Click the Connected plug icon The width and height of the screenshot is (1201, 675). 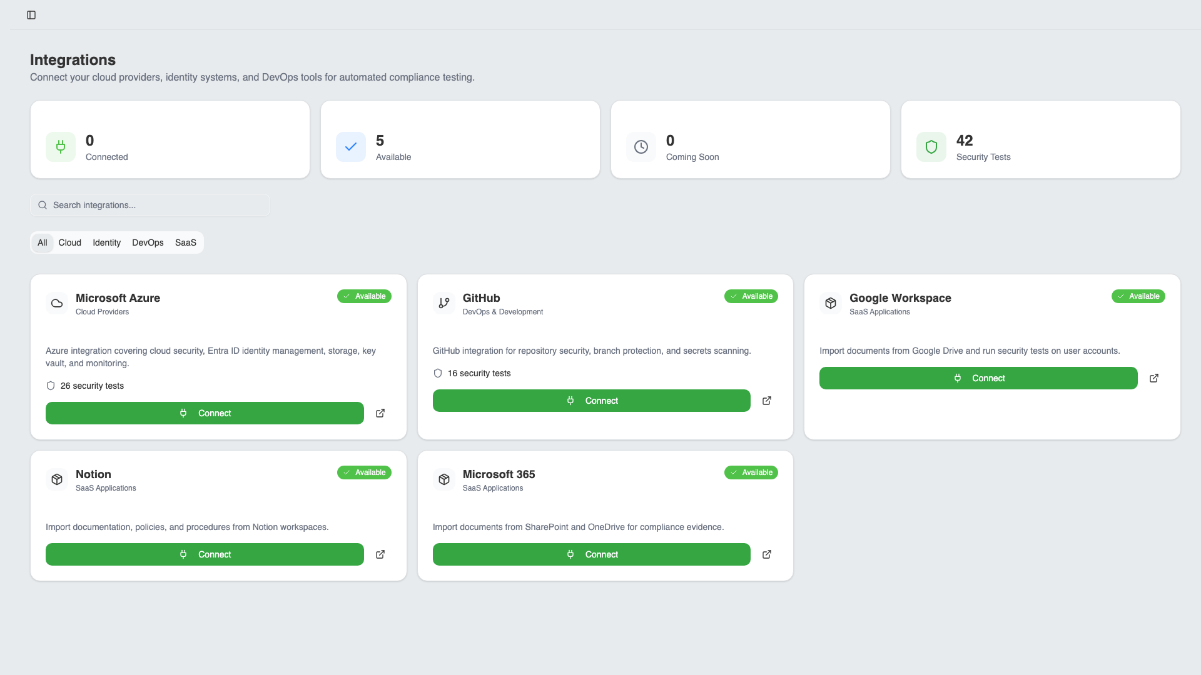click(61, 147)
